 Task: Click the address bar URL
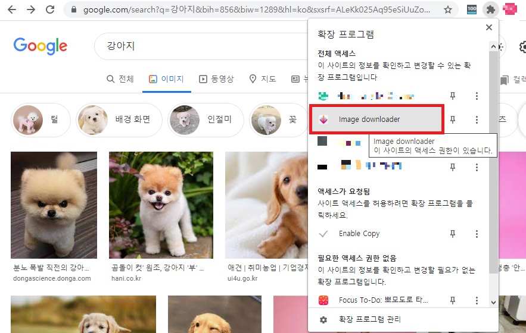tap(257, 10)
